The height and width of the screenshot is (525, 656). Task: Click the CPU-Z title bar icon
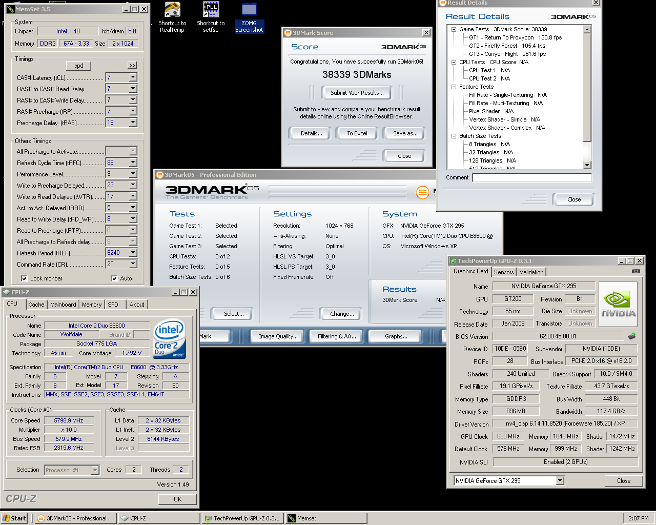click(x=6, y=292)
